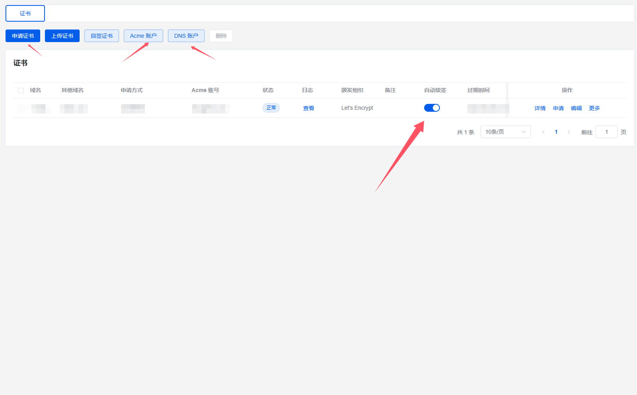Click the 上传证书 button
The width and height of the screenshot is (637, 395).
(62, 36)
